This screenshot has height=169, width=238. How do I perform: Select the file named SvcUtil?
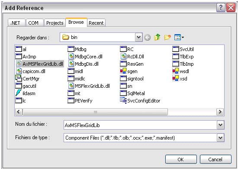[x=183, y=49]
